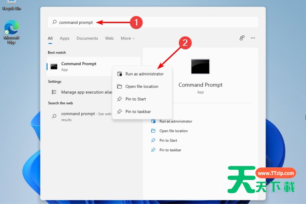Viewport: 306px width, 204px height.
Task: Click Run as administrator in right panel
Action: tap(175, 121)
